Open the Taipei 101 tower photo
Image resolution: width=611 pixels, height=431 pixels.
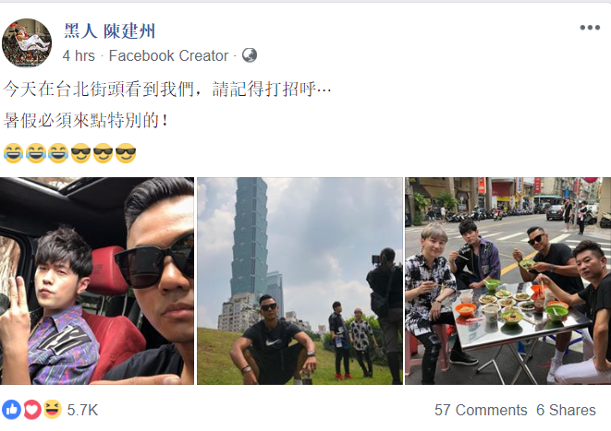(x=299, y=281)
